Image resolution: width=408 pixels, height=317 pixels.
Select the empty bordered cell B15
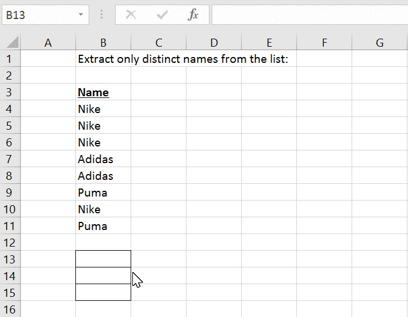point(103,292)
